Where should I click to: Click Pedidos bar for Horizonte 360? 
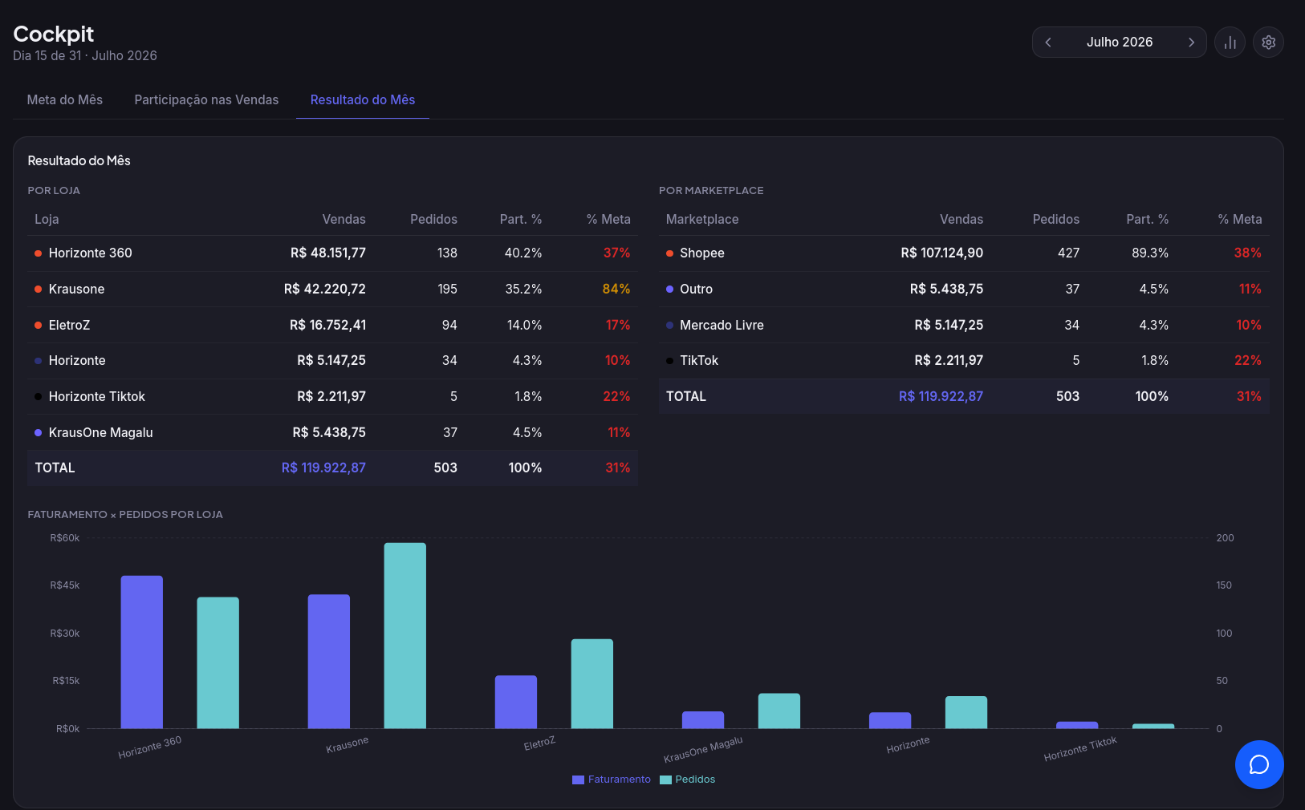[x=218, y=662]
